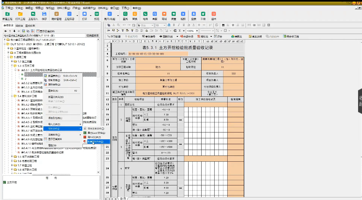This screenshot has height=200, width=362.
Task: Switch to the 回收站 tab
Action: [19, 26]
